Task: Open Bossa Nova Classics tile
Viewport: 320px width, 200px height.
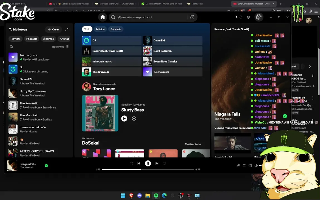Action: (x=173, y=61)
